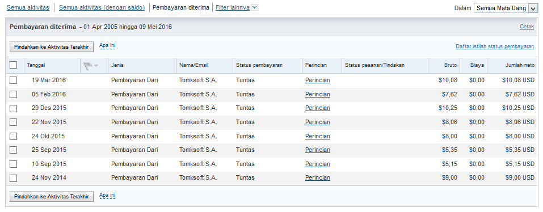Select checkbox for 24 Okt 2015 payment
Screen dimensions: 543x212
(x=13, y=136)
